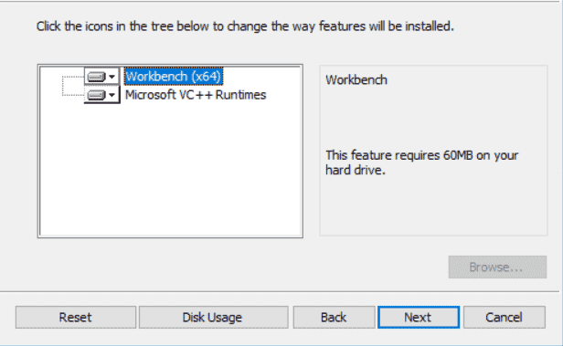Click the '60MB on your hard drive' text
Image resolution: width=563 pixels, height=346 pixels.
[x=422, y=163]
